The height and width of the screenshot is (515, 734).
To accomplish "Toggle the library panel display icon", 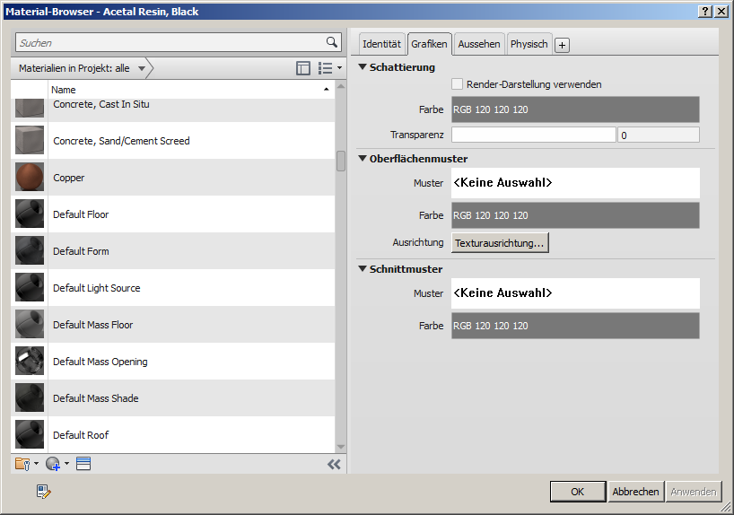I will [x=303, y=68].
